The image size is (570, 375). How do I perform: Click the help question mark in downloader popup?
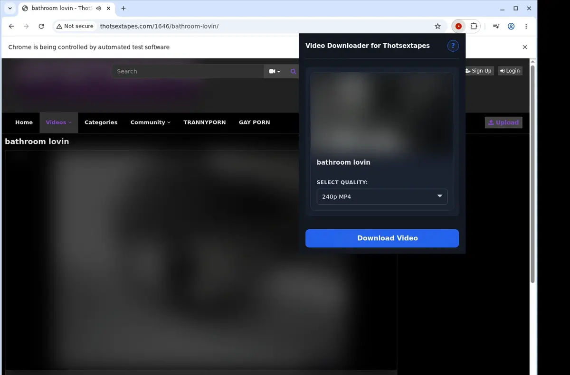tap(453, 46)
